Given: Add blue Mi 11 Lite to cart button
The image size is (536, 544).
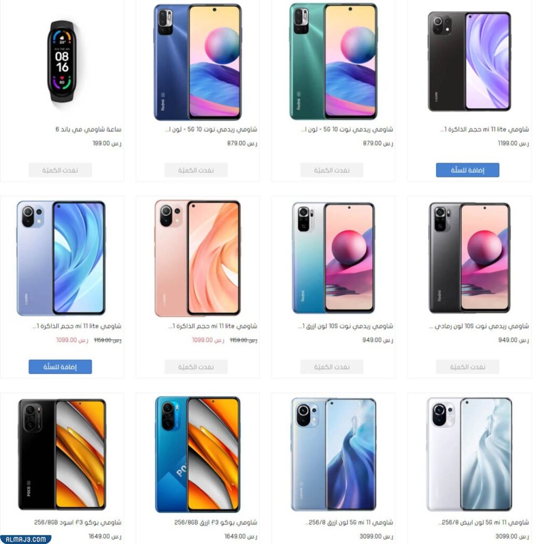Looking at the screenshot, I should pos(60,367).
